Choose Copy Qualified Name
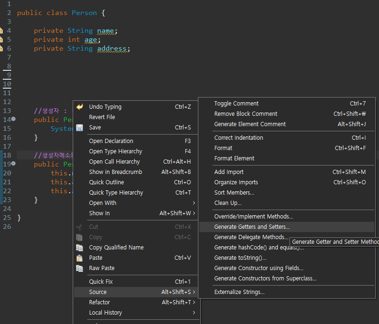The width and height of the screenshot is (379, 324). (x=136, y=248)
